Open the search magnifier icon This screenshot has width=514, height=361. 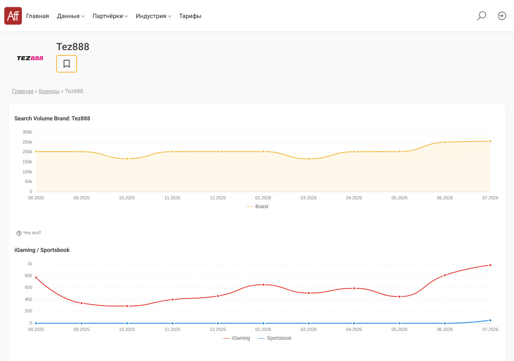pos(481,16)
